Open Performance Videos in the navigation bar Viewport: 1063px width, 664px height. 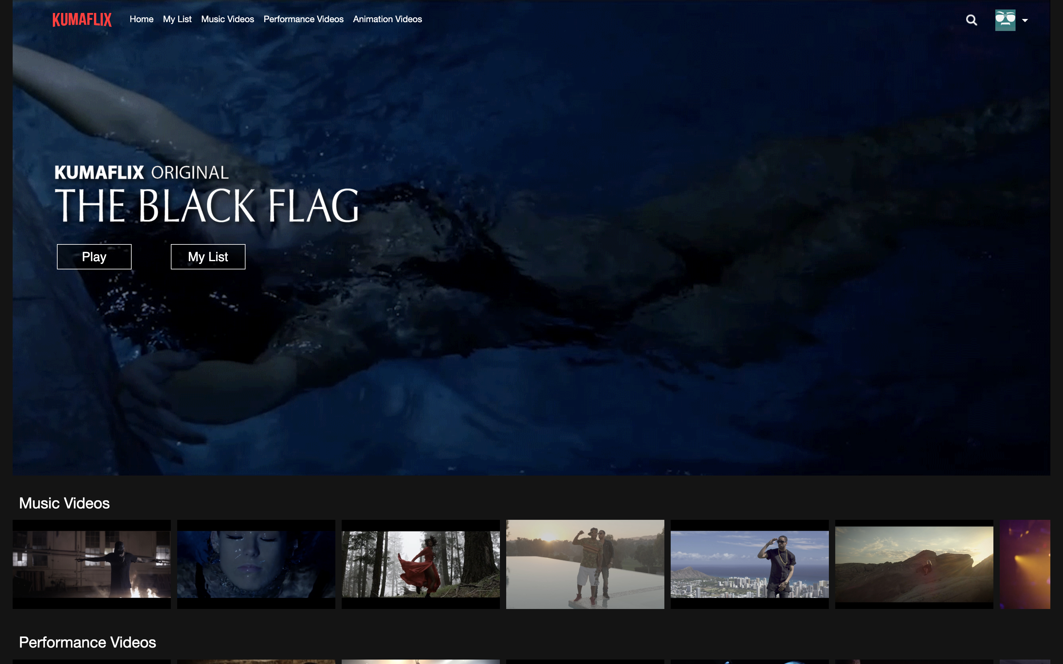pos(303,19)
